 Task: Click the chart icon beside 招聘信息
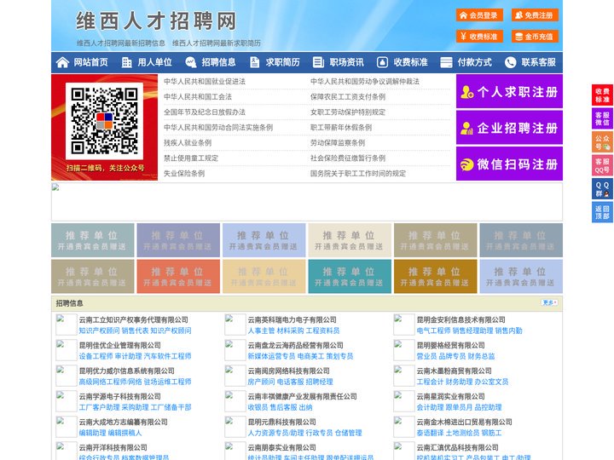tap(191, 62)
